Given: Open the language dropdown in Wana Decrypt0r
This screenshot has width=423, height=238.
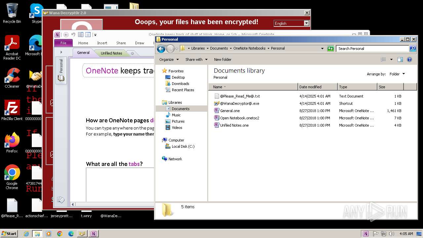Looking at the screenshot, I should (306, 23).
